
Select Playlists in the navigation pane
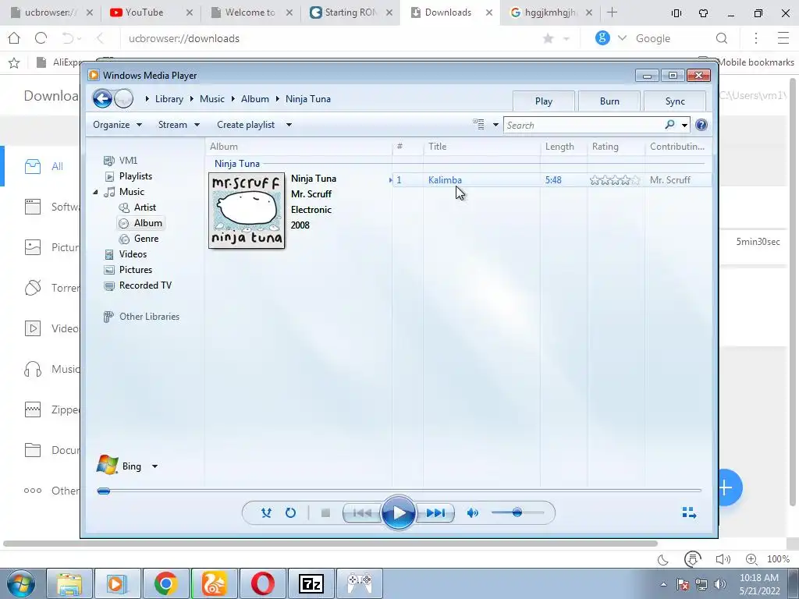click(129, 176)
